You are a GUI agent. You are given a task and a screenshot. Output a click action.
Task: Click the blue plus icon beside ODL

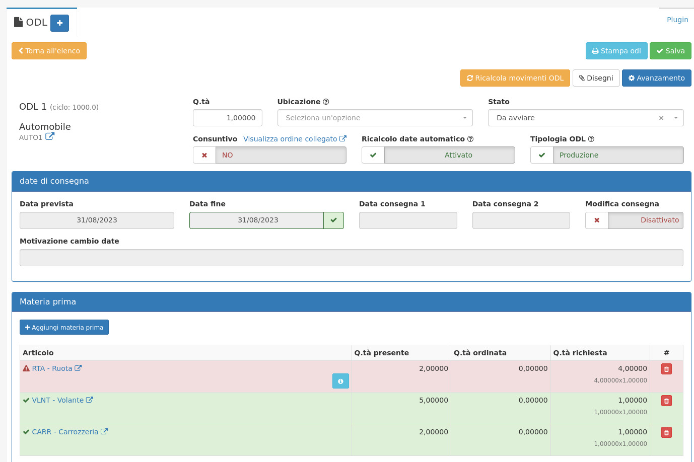59,23
